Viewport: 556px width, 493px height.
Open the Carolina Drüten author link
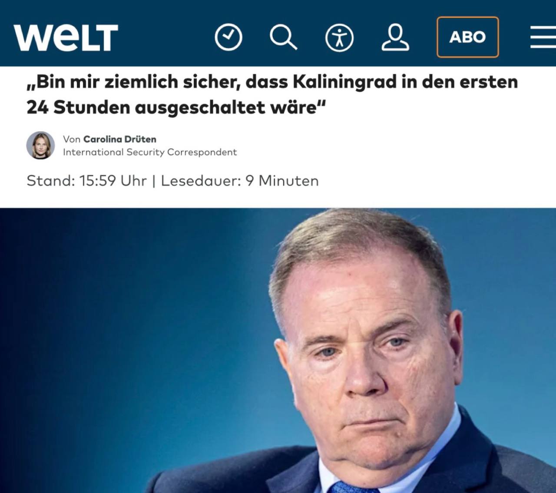[x=119, y=139]
